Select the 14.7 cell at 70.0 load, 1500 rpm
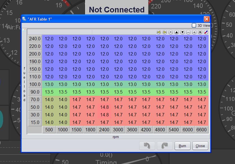This screenshot has width=235, height=164. [77, 99]
